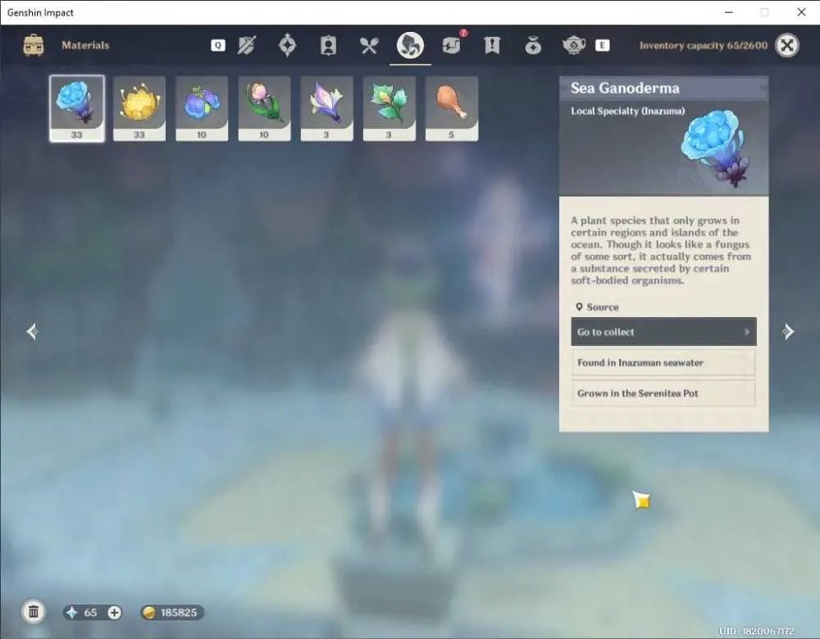
Task: Open the Weapons inventory tab
Action: pos(246,45)
